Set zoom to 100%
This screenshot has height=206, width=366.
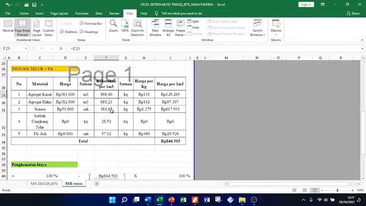pyautogui.click(x=125, y=26)
